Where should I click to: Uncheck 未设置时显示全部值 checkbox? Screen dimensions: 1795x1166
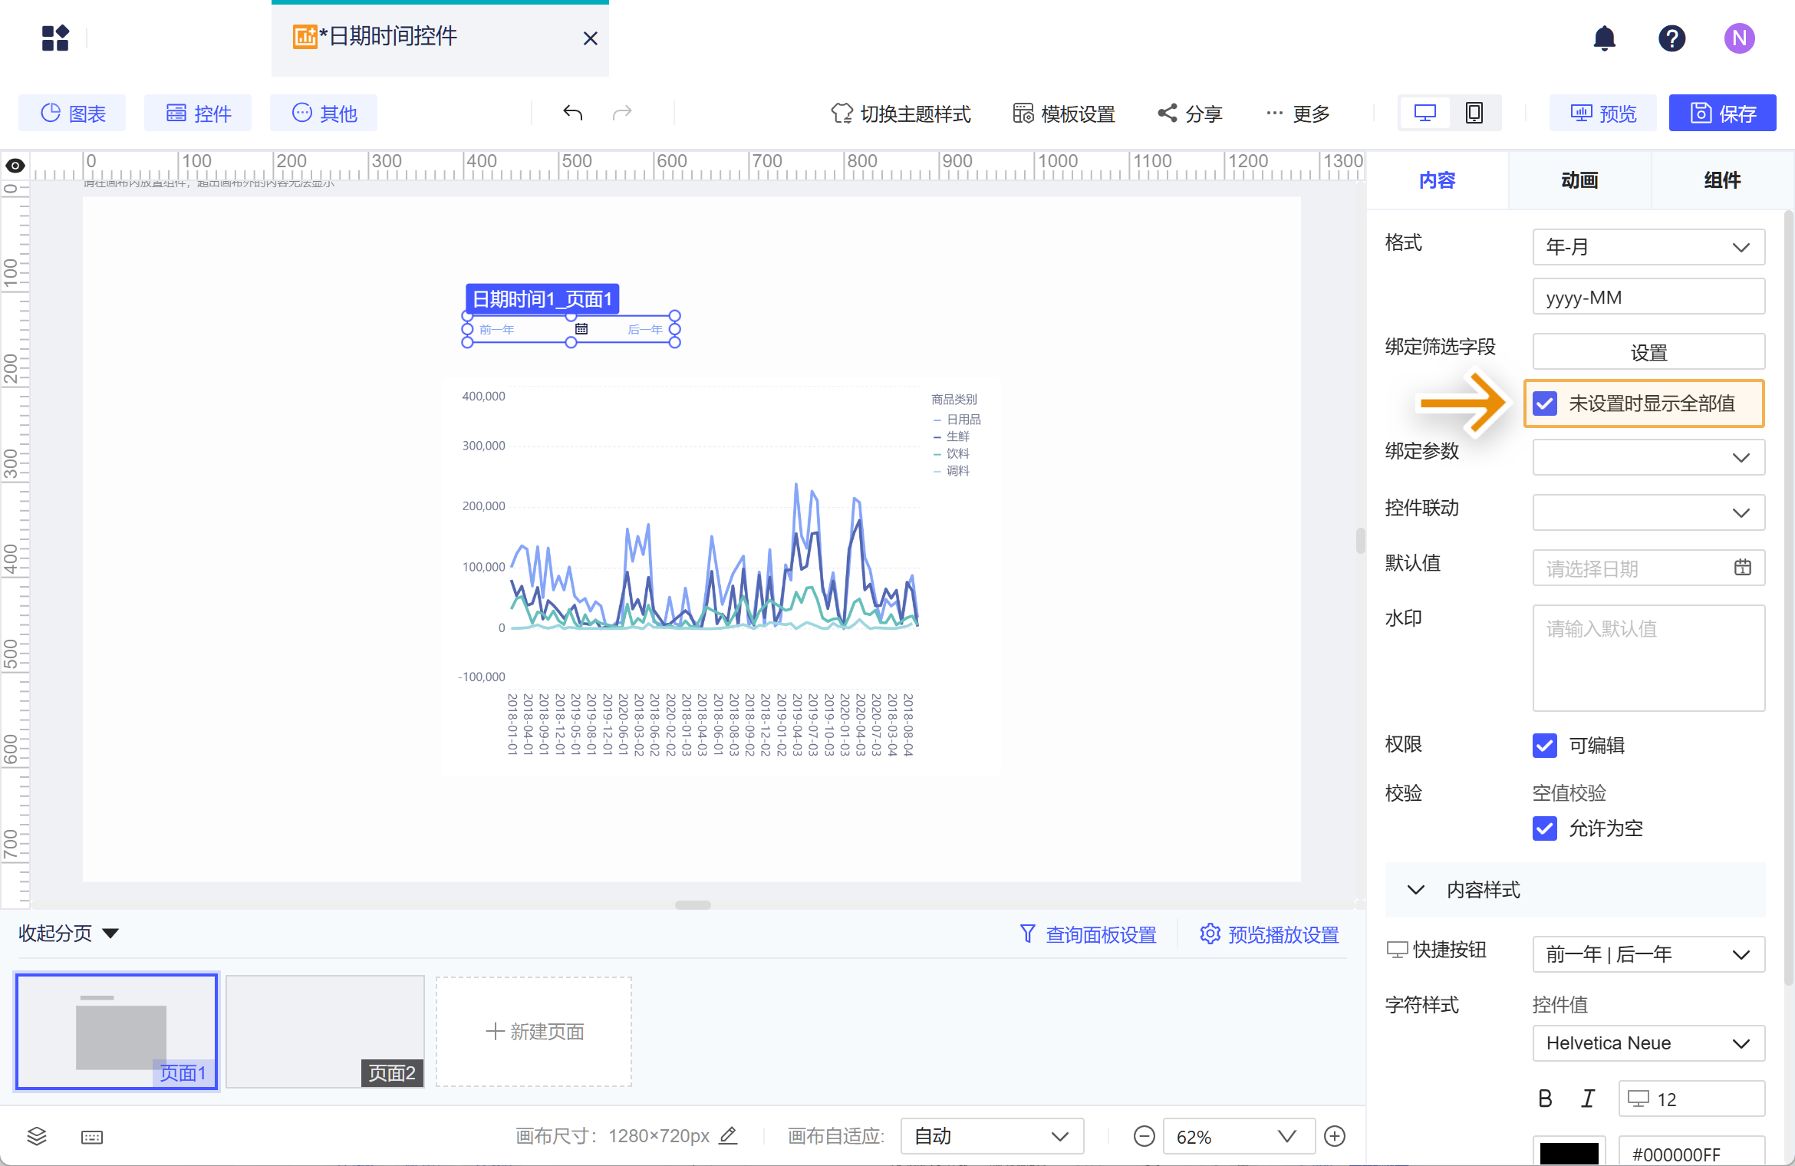tap(1545, 403)
